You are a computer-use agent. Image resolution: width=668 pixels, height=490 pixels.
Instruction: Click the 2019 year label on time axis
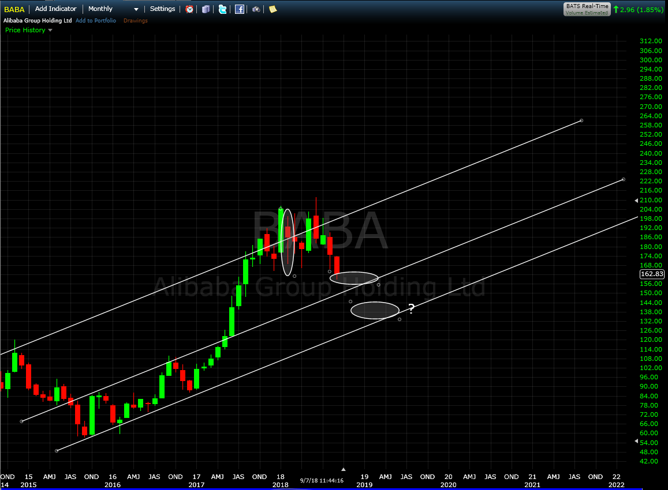click(364, 485)
